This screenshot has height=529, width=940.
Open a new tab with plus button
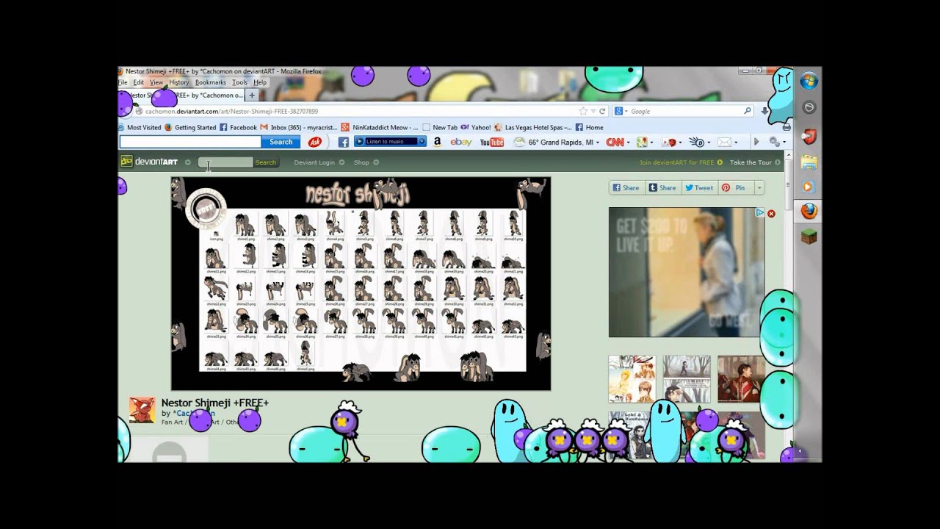click(x=252, y=96)
